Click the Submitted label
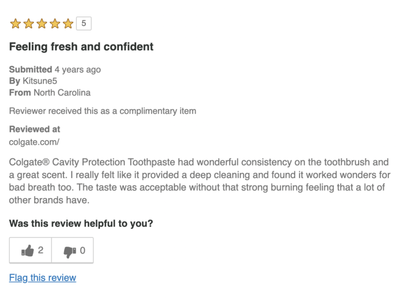Image resolution: width=402 pixels, height=302 pixels. click(x=30, y=69)
